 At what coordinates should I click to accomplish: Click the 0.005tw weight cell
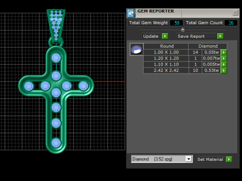click(x=211, y=64)
